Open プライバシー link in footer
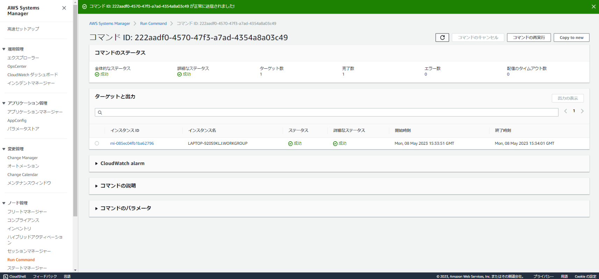Screen dimensions: 599x279 [543, 276]
